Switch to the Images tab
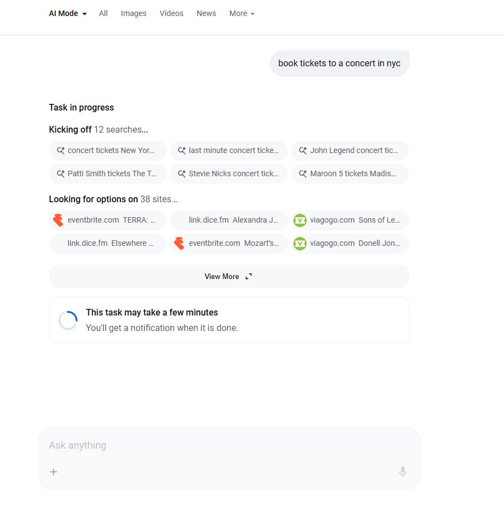The width and height of the screenshot is (504, 505). coord(133,13)
